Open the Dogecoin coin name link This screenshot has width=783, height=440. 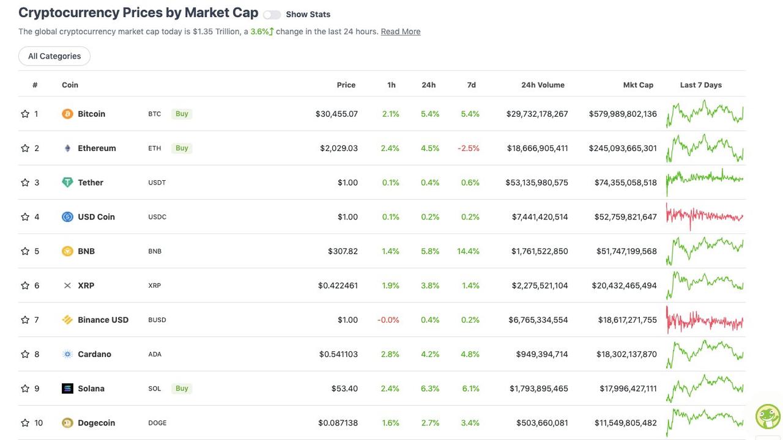coord(96,423)
